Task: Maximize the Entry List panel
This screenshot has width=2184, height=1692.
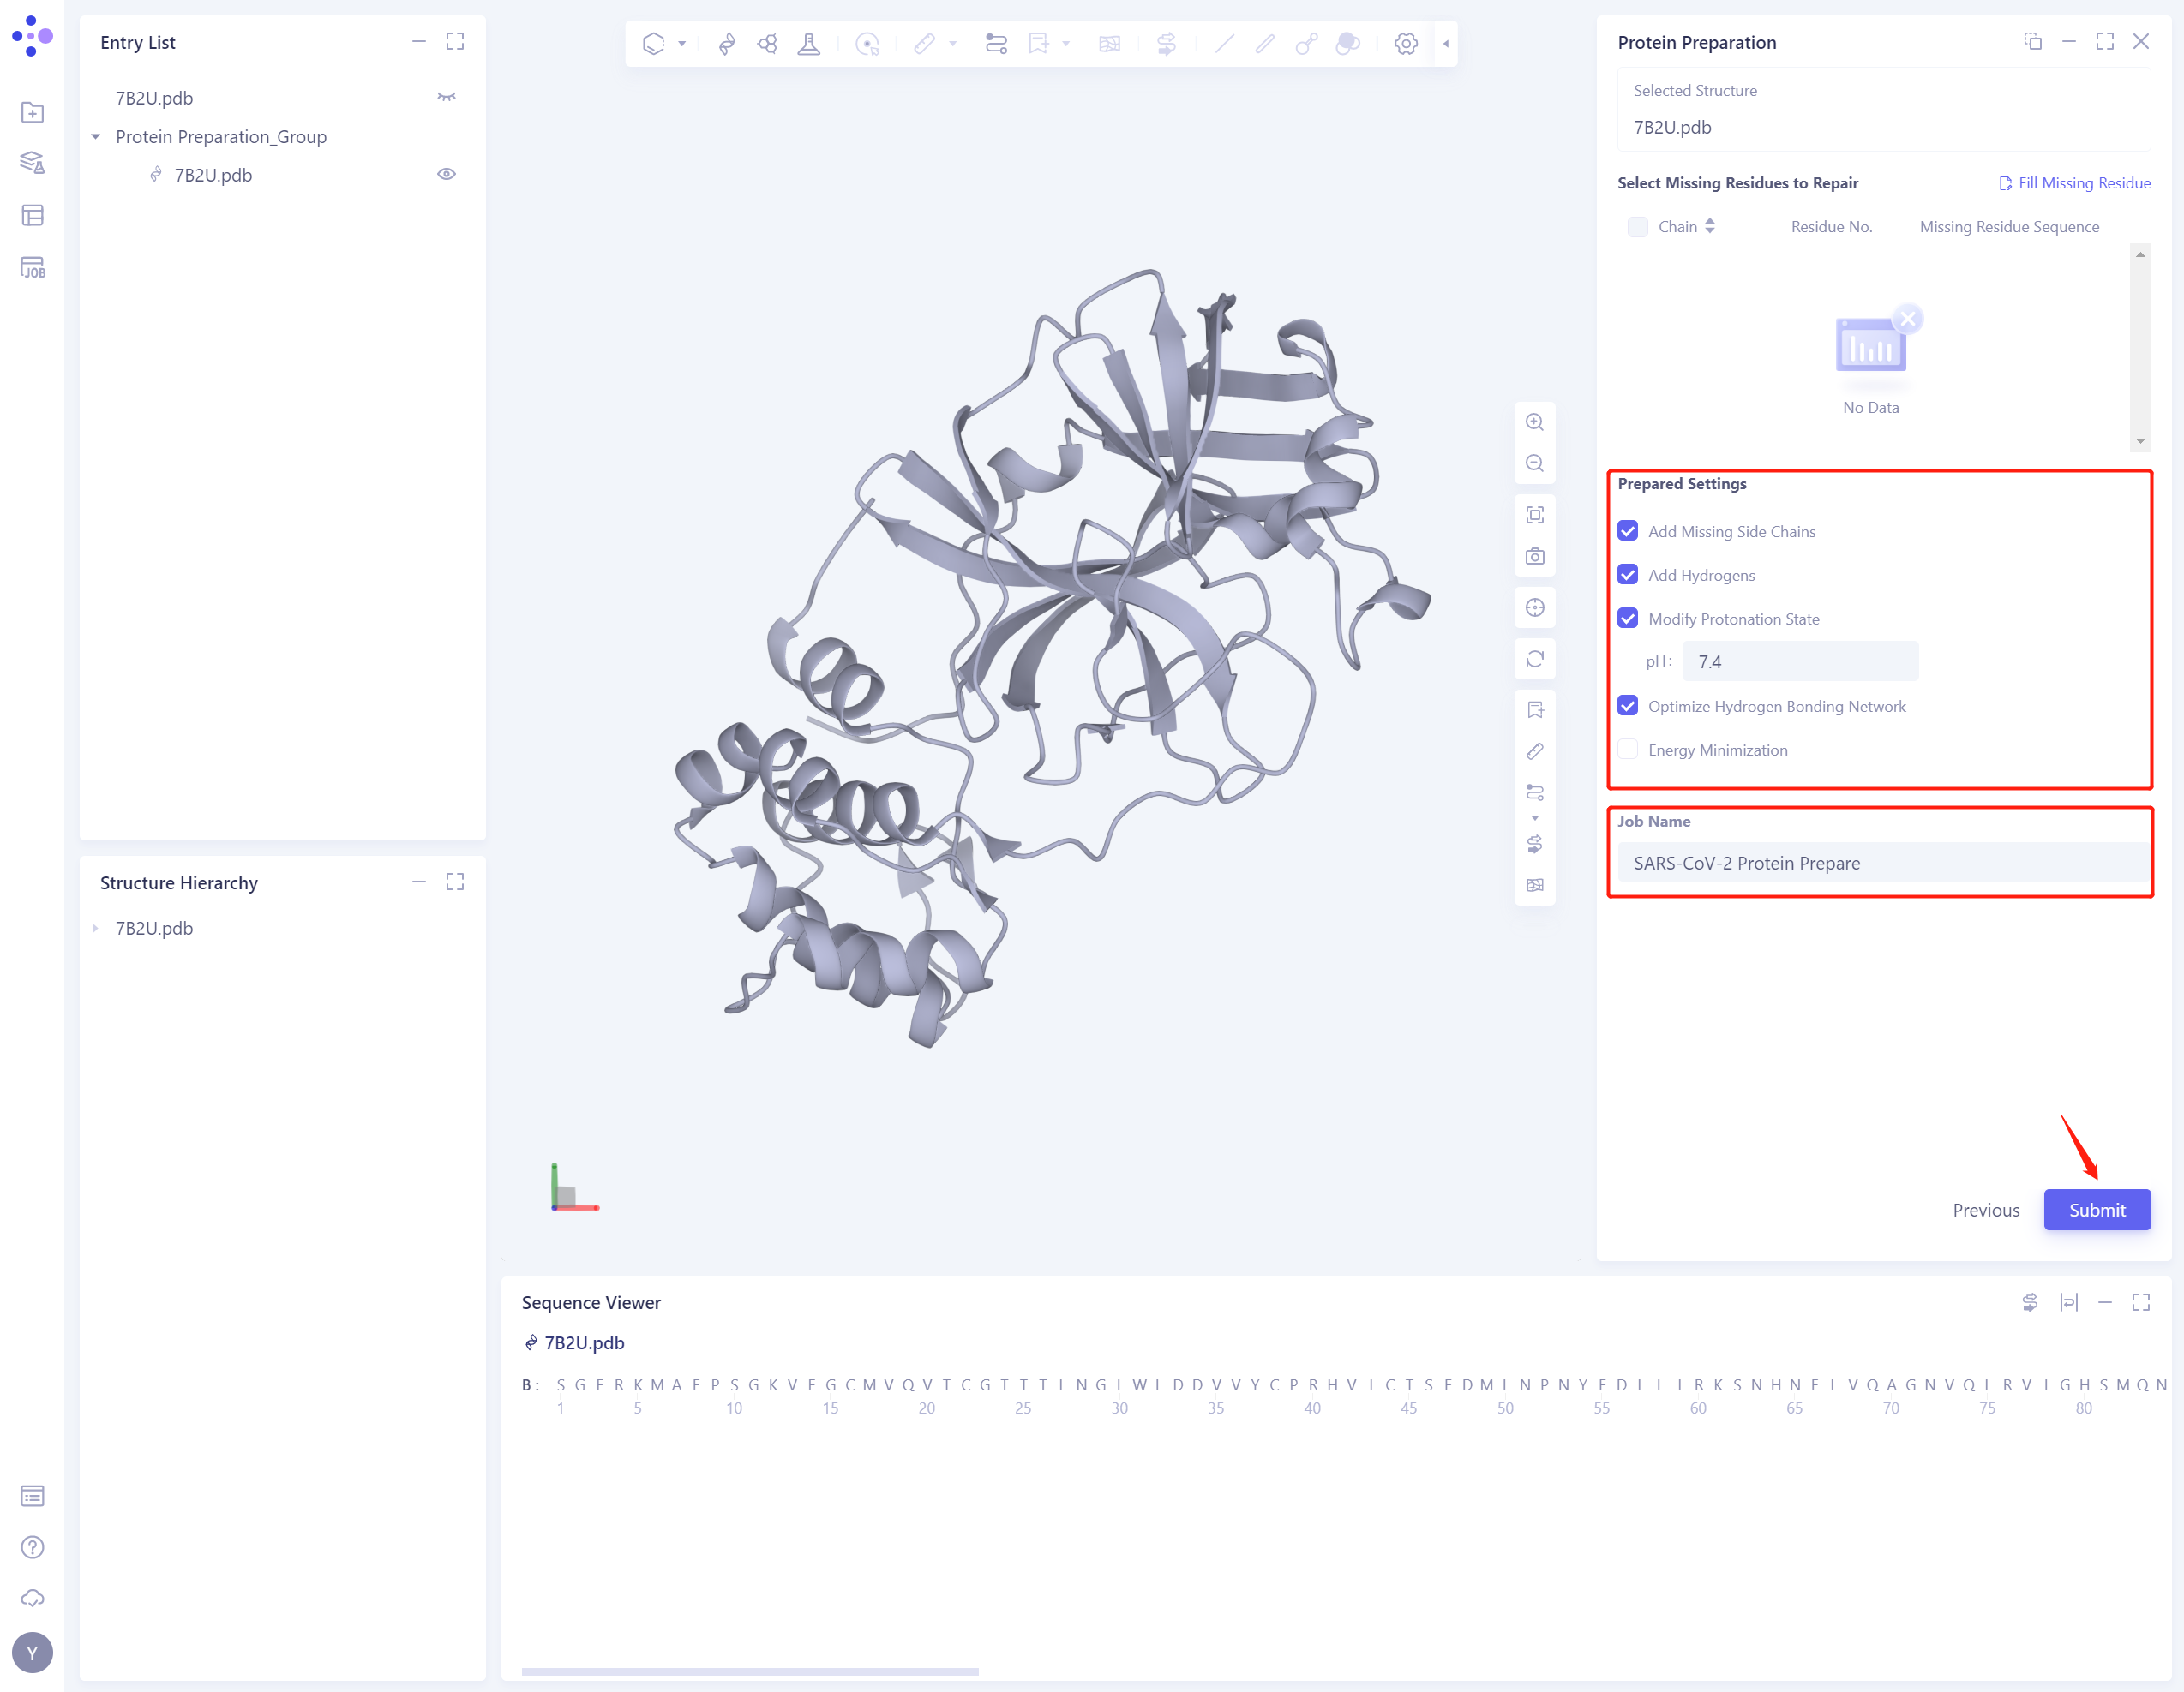Action: [455, 41]
